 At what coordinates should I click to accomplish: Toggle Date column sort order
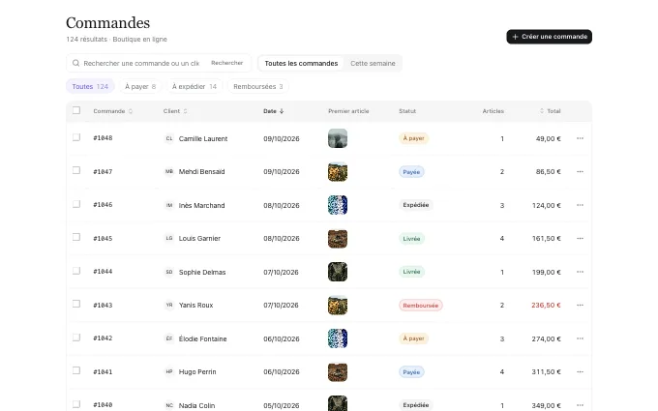274,111
